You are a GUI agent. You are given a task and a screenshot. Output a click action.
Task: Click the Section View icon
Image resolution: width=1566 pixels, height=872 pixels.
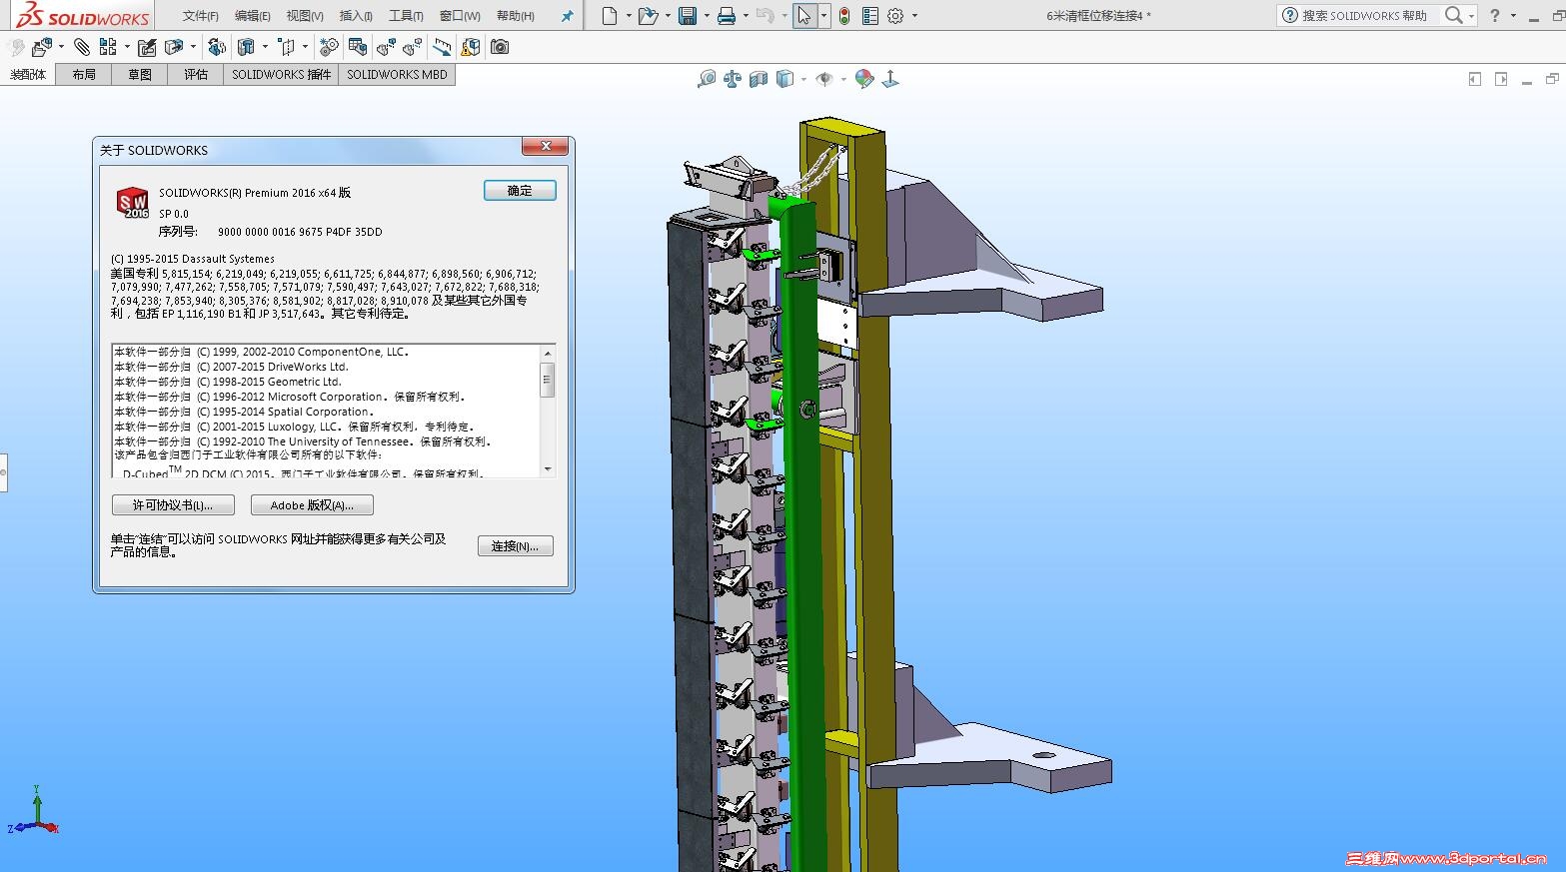[759, 79]
